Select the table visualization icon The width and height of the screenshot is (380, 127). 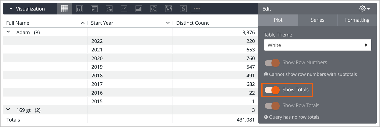pos(64,9)
